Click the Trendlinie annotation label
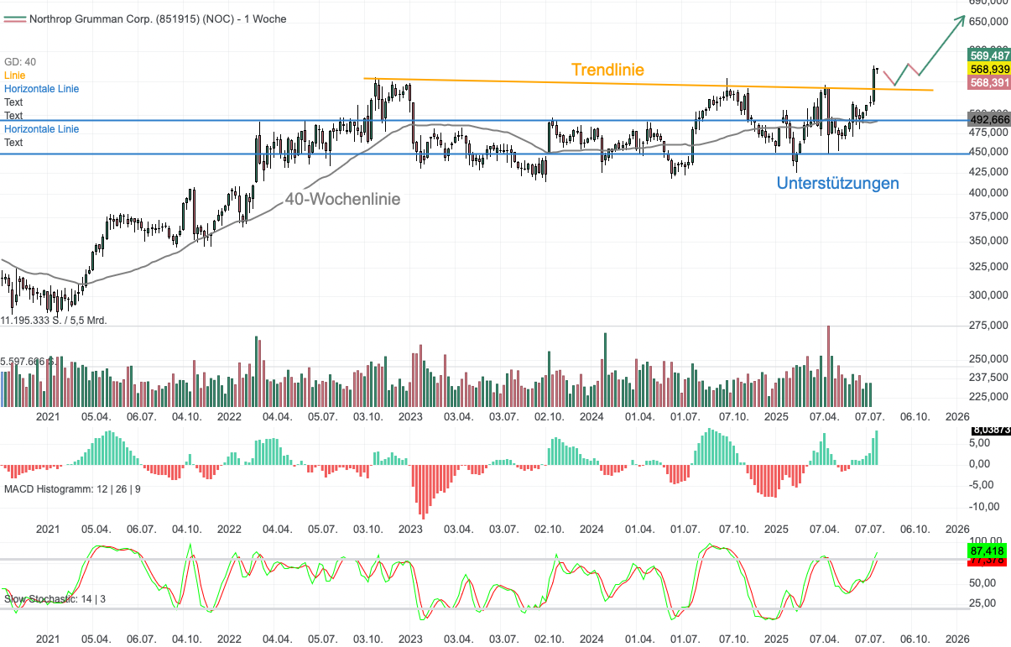The height and width of the screenshot is (647, 1011). [608, 70]
